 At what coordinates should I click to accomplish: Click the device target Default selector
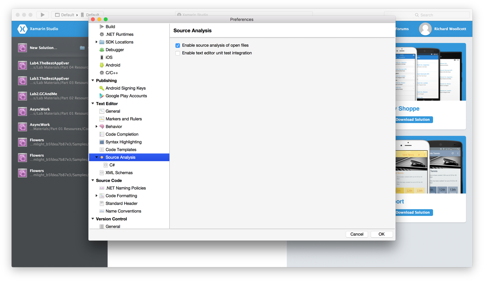pos(90,15)
